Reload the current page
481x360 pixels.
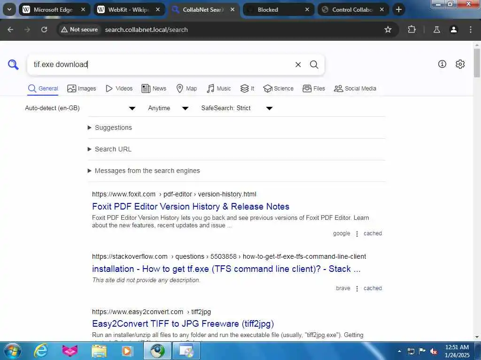click(44, 30)
